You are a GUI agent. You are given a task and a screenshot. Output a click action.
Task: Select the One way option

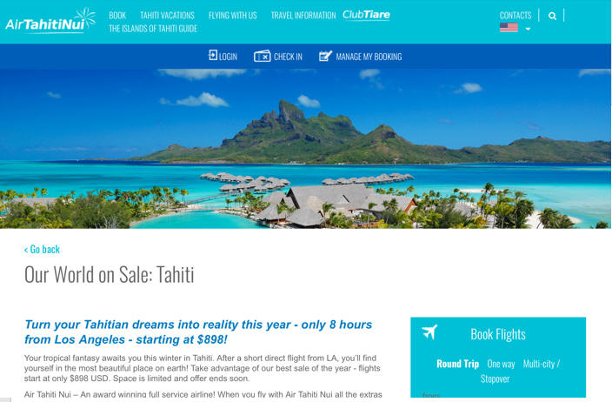tap(501, 364)
